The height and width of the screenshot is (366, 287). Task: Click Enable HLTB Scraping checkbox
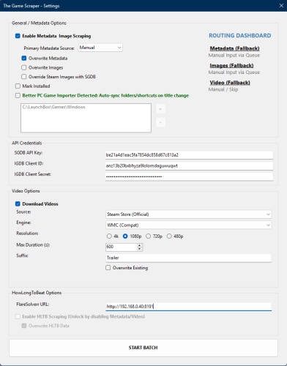[18, 317]
